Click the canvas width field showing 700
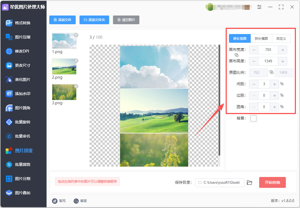300x208 pixels. pyautogui.click(x=268, y=50)
